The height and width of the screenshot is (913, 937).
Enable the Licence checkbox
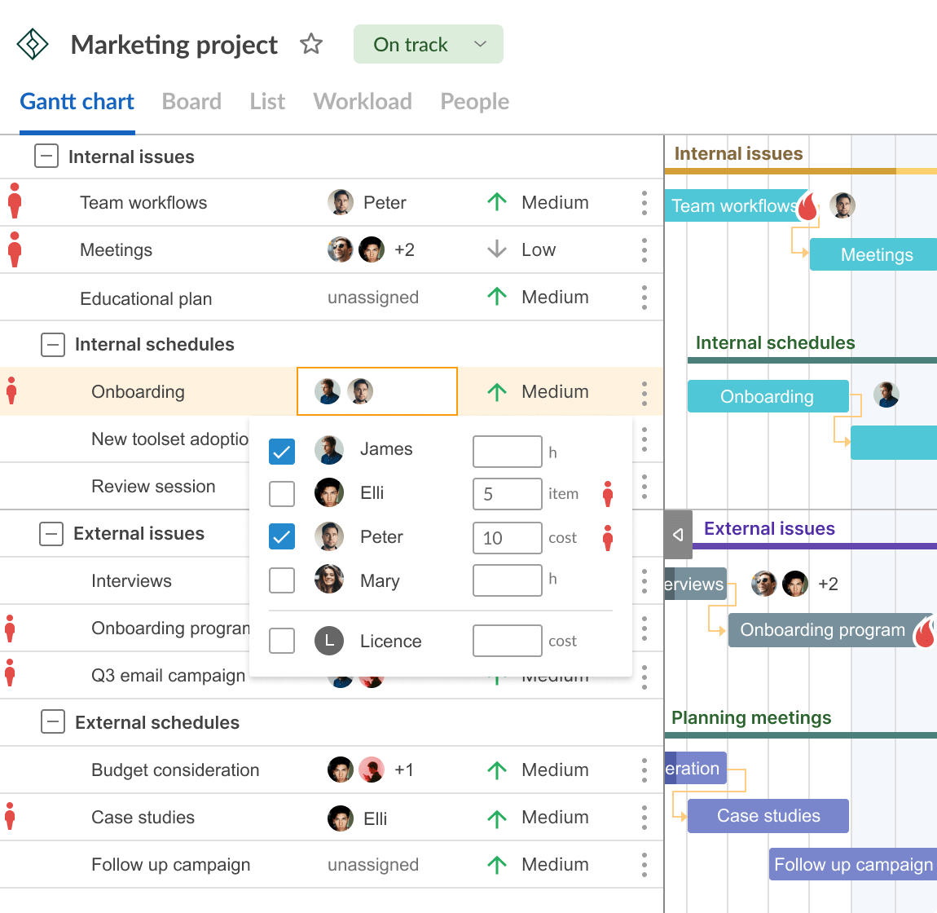click(282, 641)
